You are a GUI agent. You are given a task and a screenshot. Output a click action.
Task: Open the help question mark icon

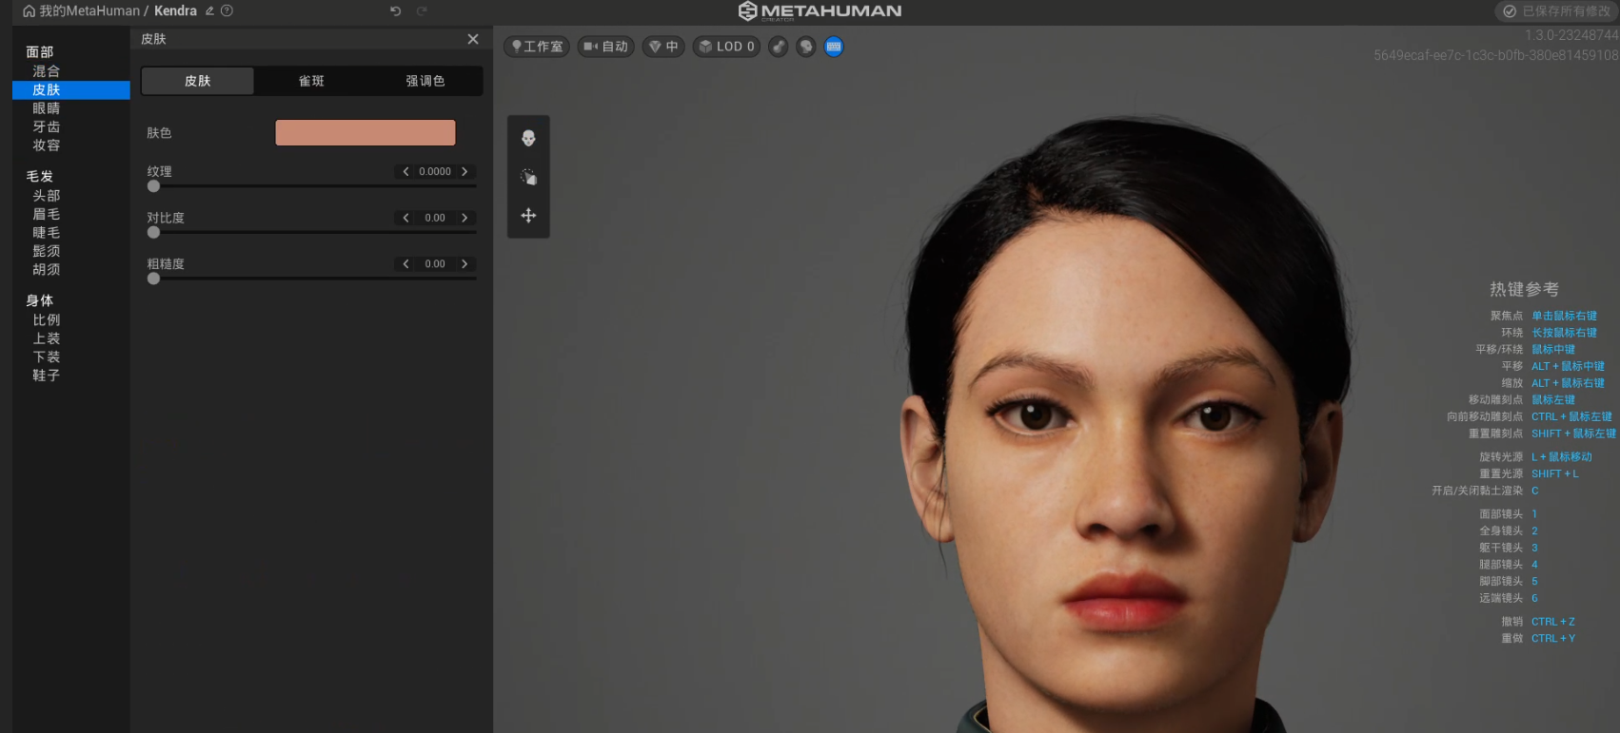(x=227, y=11)
